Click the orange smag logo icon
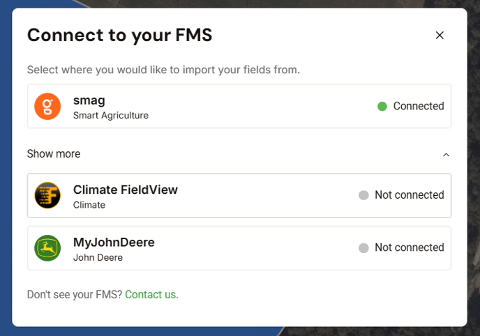Viewport: 480px width, 336px height. (x=47, y=106)
